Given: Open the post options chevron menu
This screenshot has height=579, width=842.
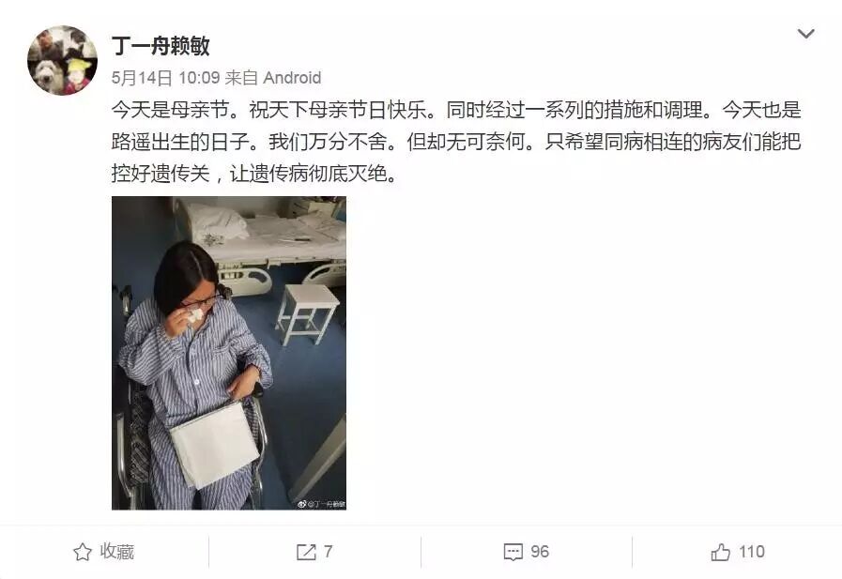Looking at the screenshot, I should pyautogui.click(x=806, y=34).
